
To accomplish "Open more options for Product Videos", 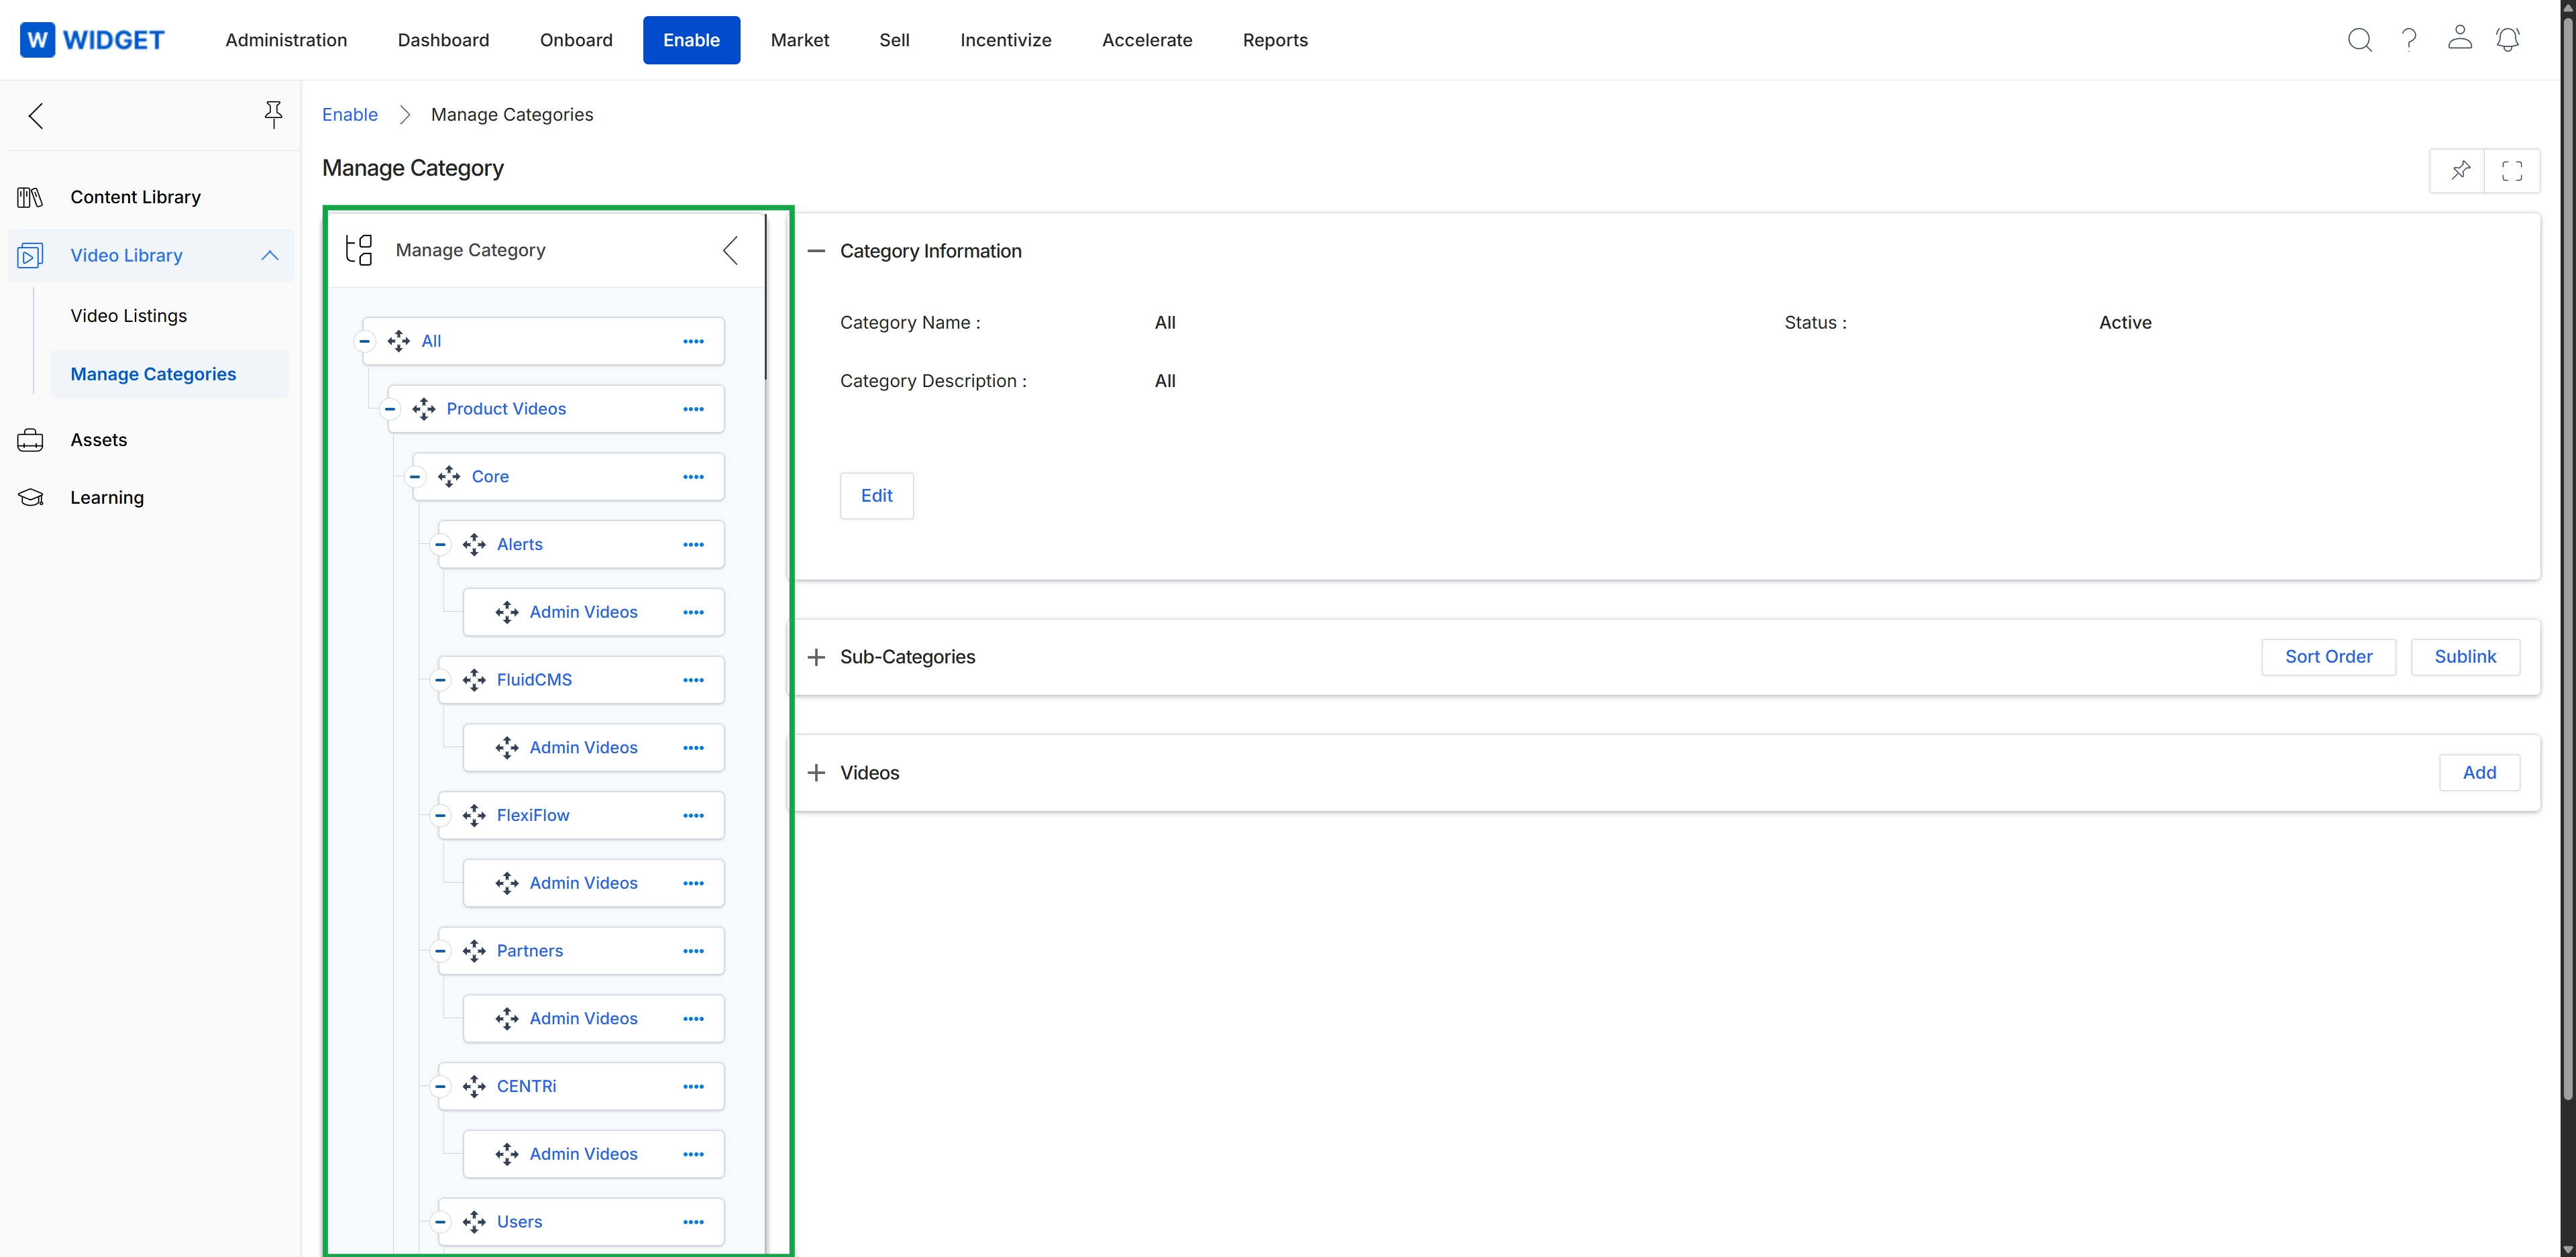I will pyautogui.click(x=693, y=409).
